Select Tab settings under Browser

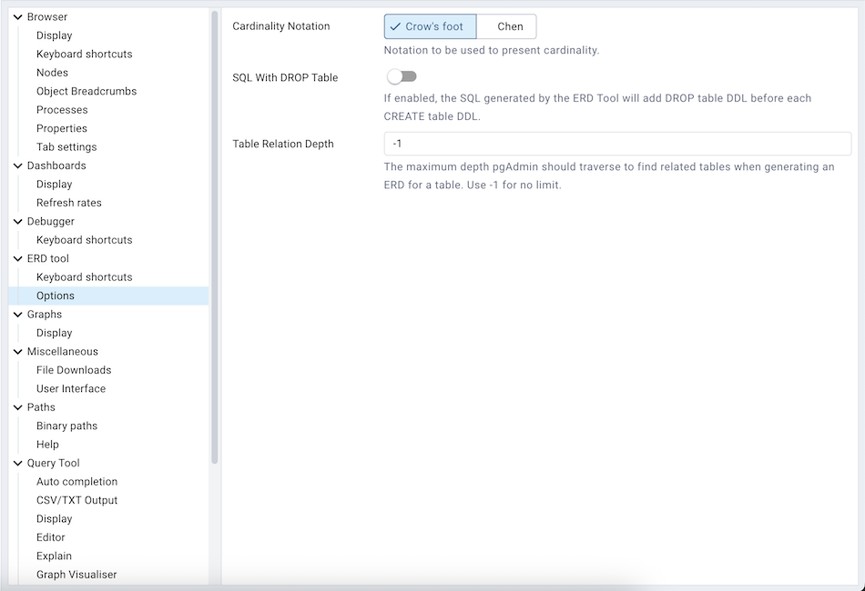[66, 147]
